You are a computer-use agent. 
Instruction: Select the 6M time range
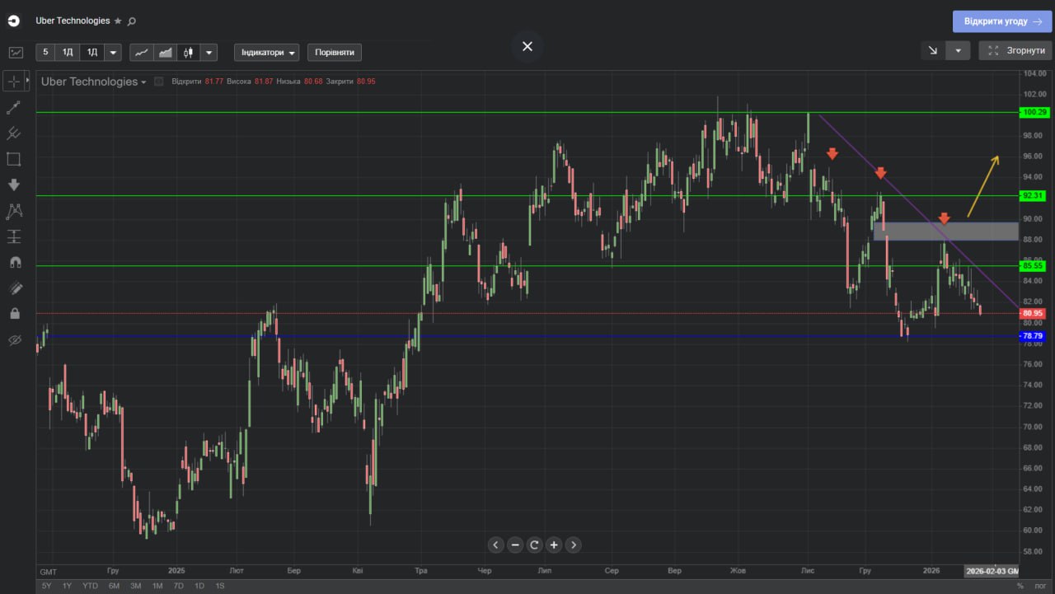pyautogui.click(x=114, y=586)
